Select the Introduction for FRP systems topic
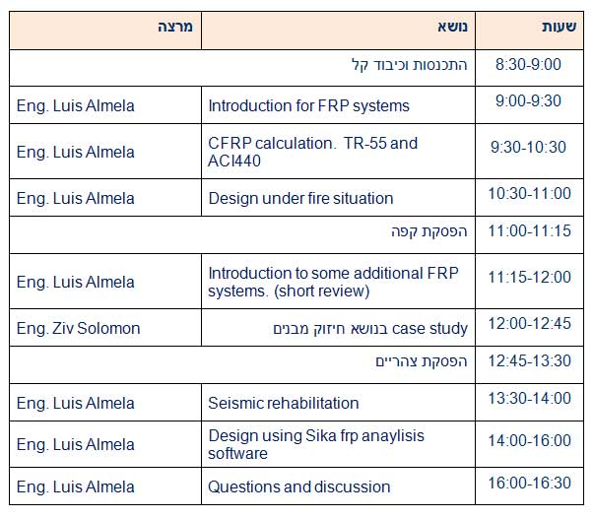Image resolution: width=593 pixels, height=518 pixels. coord(308,105)
